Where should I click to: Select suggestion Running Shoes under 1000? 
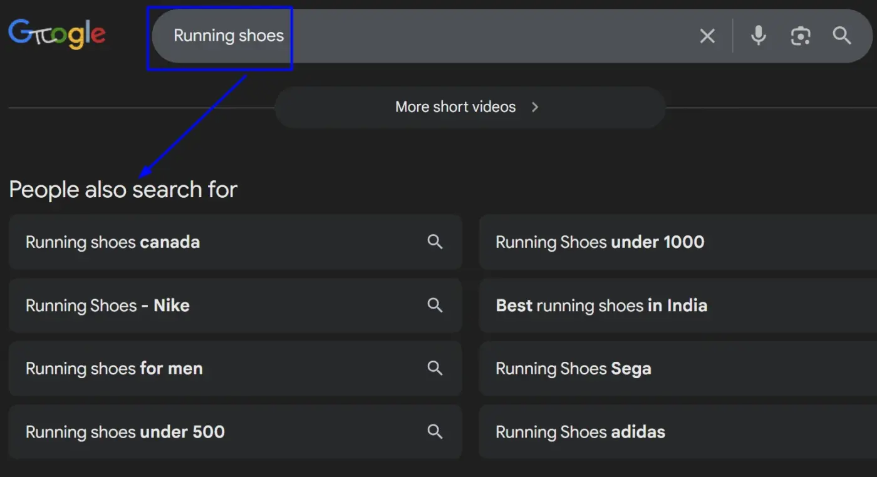coord(678,242)
